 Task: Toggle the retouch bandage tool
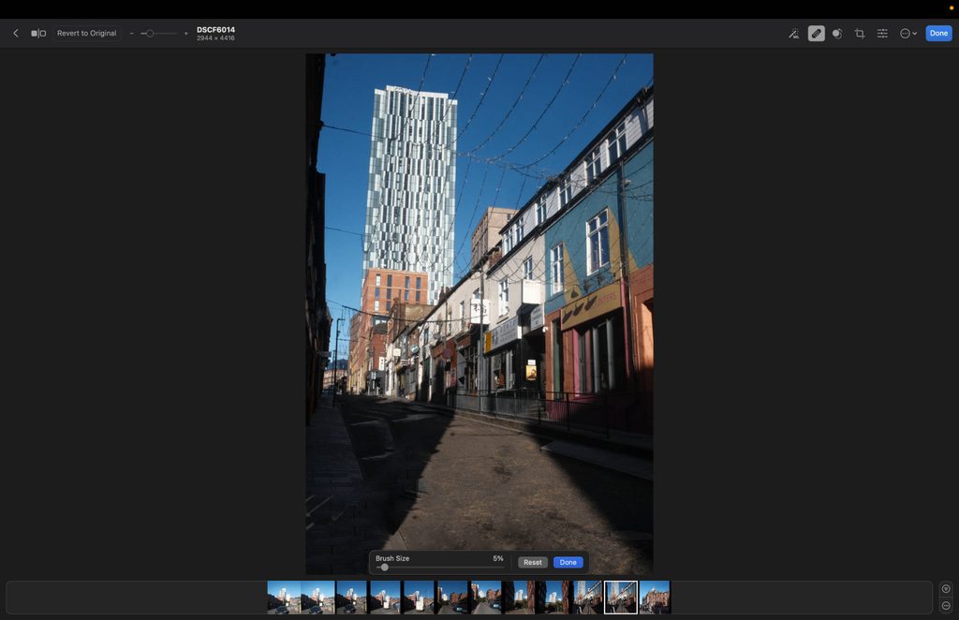(x=816, y=34)
